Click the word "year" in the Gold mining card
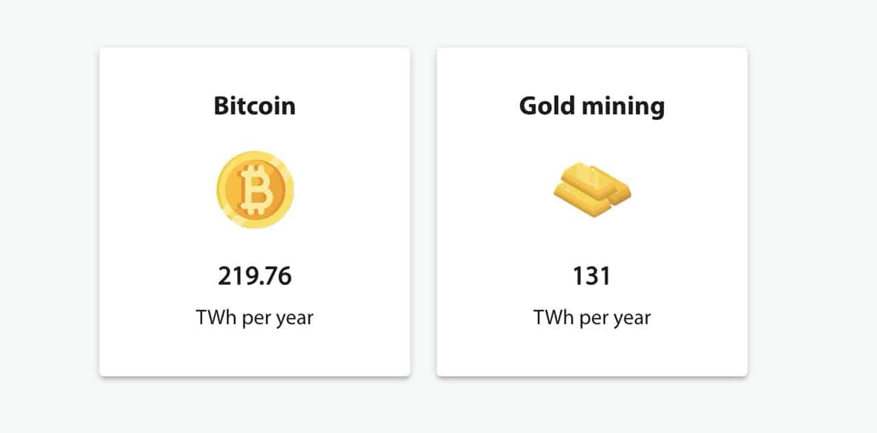This screenshot has width=877, height=433. click(x=632, y=319)
